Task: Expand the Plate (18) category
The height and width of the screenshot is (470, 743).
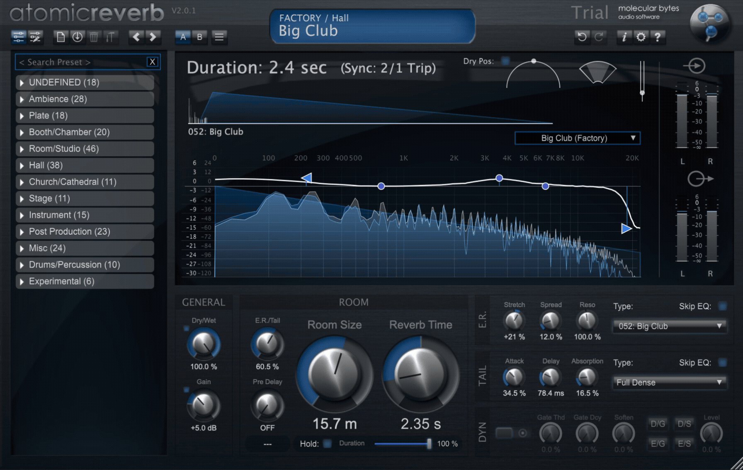Action: [85, 116]
